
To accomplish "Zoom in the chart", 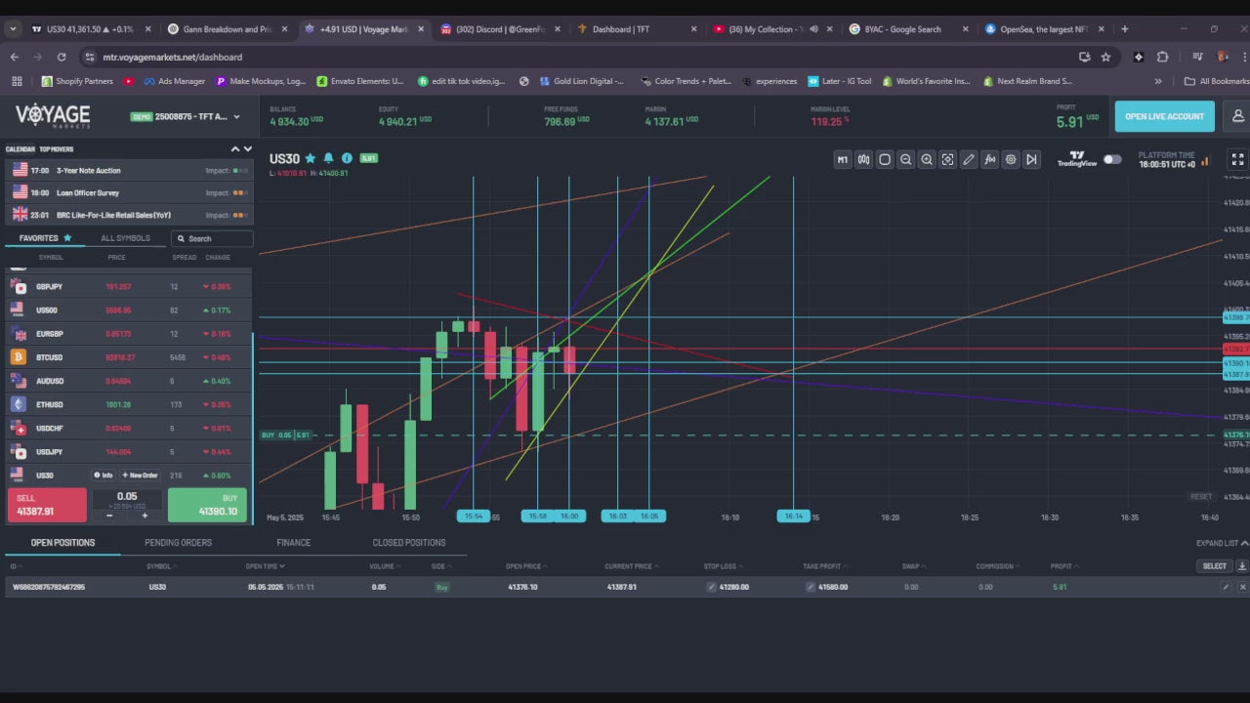I will pyautogui.click(x=927, y=159).
